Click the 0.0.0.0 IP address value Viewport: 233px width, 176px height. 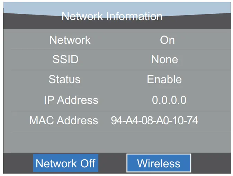click(x=169, y=100)
